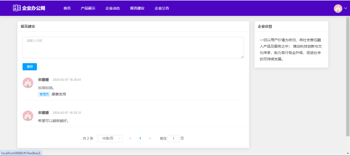This screenshot has width=350, height=156.
Task: Open the 首页 menu item
Action: pyautogui.click(x=67, y=8)
